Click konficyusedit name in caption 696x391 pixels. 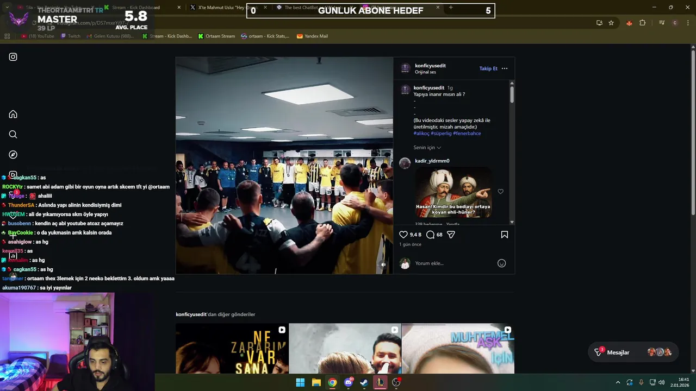(428, 87)
